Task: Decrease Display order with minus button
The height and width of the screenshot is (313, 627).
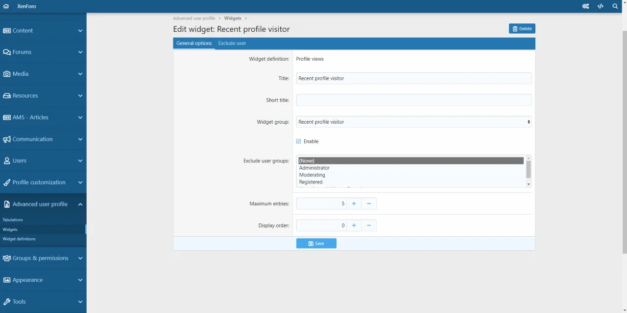Action: [x=369, y=225]
